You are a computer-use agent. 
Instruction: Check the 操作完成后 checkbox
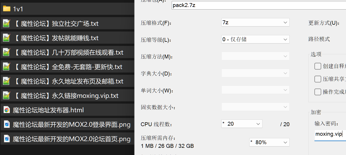point(318,92)
